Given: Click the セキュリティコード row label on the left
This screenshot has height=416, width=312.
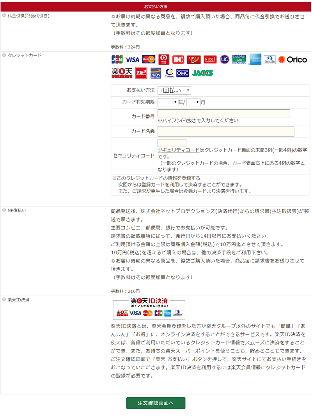Looking at the screenshot, I should pos(133,156).
